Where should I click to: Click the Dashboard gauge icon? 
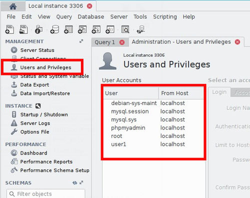tap(14, 152)
